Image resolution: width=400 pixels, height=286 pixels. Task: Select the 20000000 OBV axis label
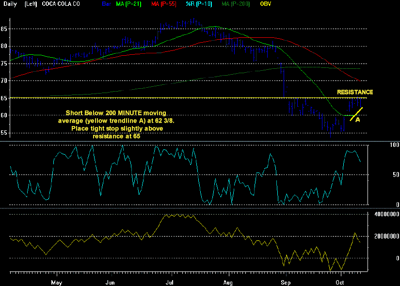tap(387, 236)
